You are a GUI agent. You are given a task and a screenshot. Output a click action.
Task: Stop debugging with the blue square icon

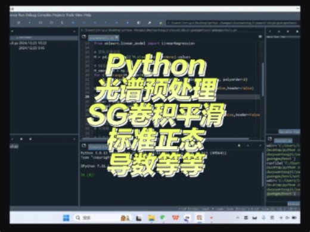coord(128,23)
